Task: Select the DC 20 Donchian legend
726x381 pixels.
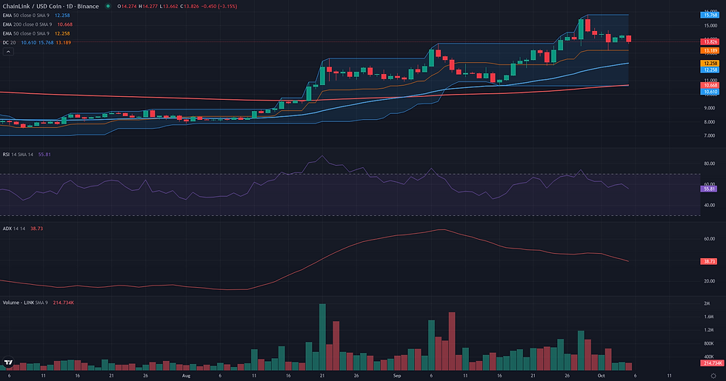Action: 36,43
